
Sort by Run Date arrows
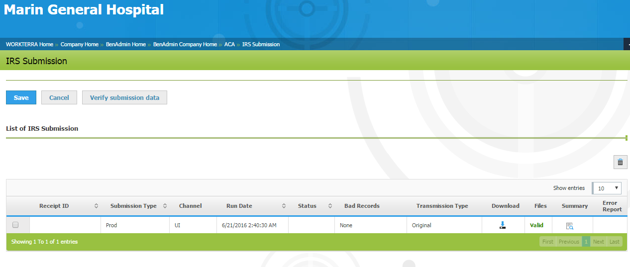(x=284, y=206)
